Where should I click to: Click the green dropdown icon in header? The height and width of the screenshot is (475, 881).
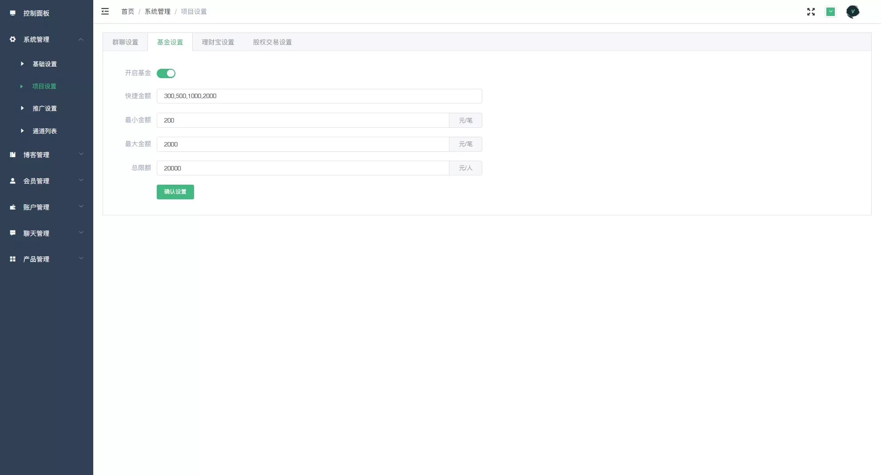pos(830,12)
